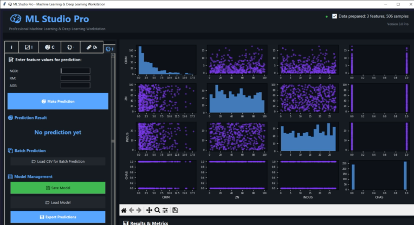Switch to the ruler icon D tab
Image resolution: width=414 pixels, height=225 pixels.
(92, 47)
